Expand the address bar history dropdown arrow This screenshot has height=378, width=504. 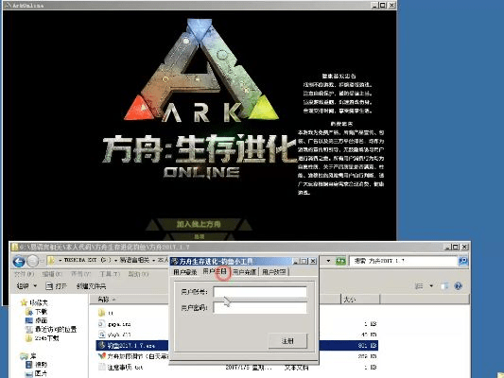point(328,261)
